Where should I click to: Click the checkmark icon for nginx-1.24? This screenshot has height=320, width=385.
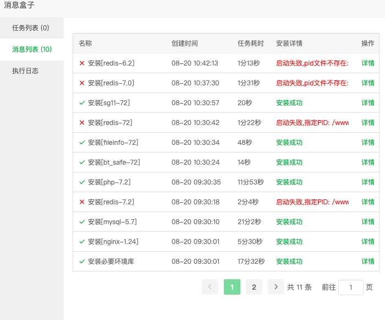[x=82, y=242]
